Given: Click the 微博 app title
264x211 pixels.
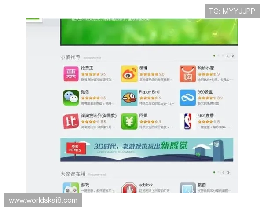Looking at the screenshot, I should [x=143, y=68].
